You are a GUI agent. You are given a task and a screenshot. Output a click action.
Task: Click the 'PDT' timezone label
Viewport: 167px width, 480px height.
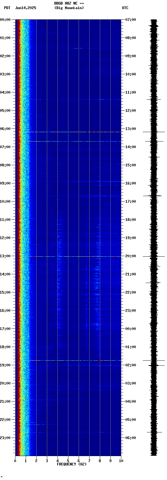pyautogui.click(x=7, y=8)
